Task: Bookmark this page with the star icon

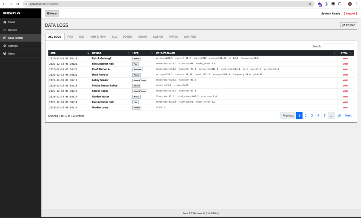Action: pos(310,4)
